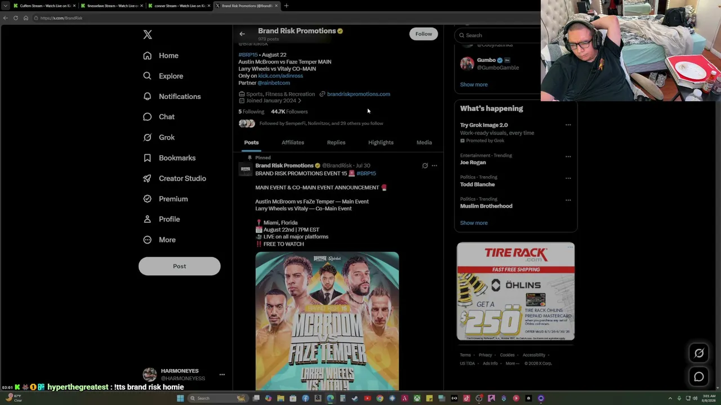Switch to the Media tab
This screenshot has width=721, height=405.
point(424,142)
